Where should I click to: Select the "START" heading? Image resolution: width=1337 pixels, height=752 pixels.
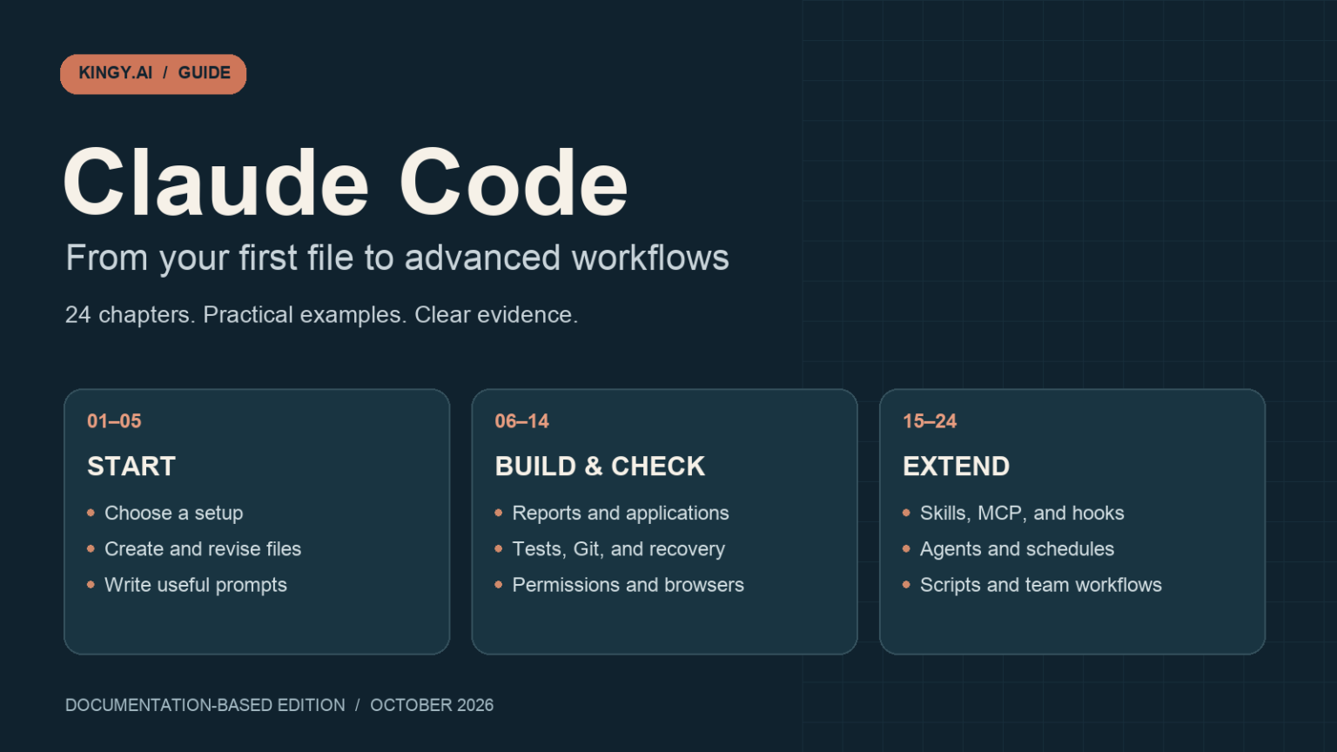(x=131, y=467)
